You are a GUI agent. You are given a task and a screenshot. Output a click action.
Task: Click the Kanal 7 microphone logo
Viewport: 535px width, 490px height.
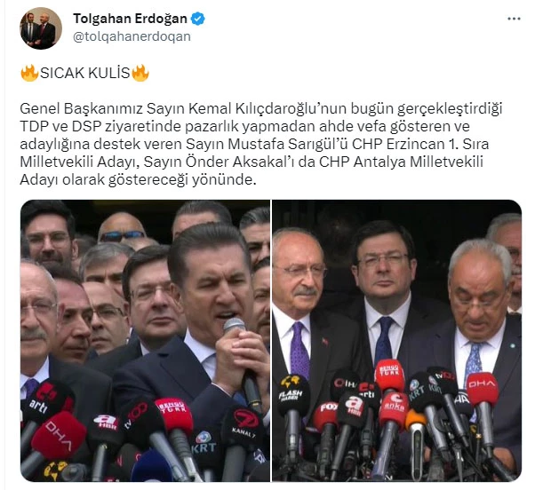tap(244, 423)
